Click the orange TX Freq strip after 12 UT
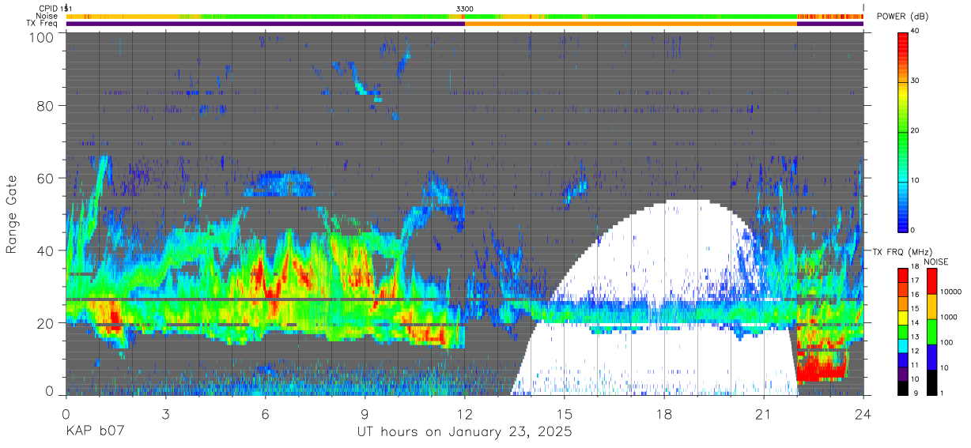The height and width of the screenshot is (448, 971). tap(631, 24)
